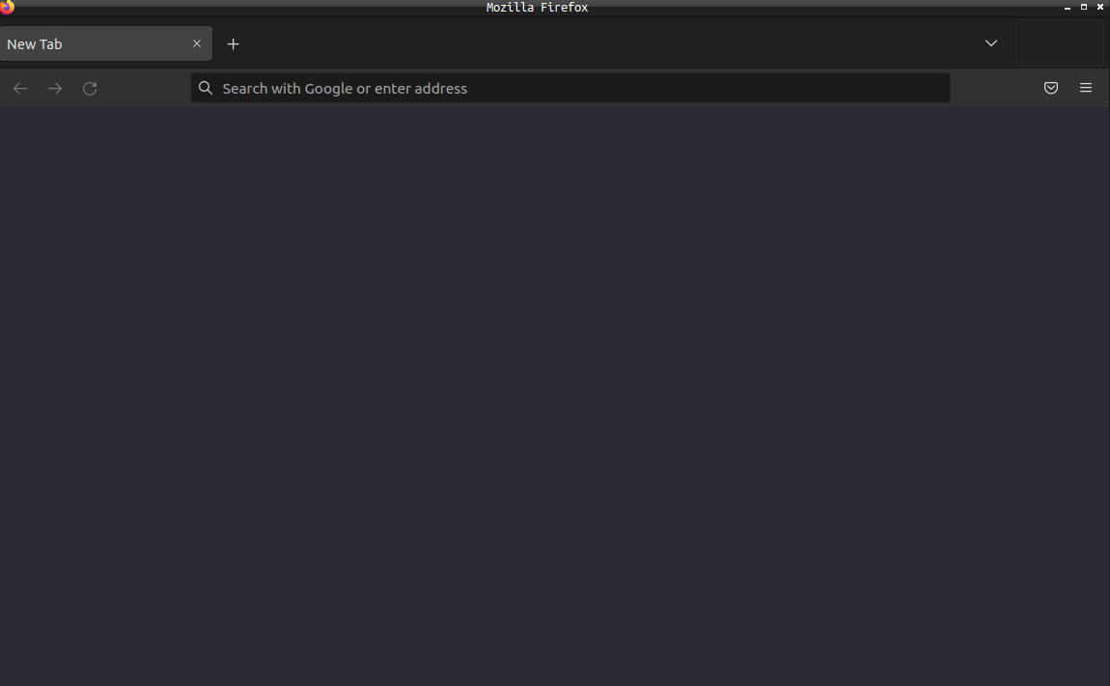
Task: Close the Mozilla Firefox window
Action: [1100, 7]
